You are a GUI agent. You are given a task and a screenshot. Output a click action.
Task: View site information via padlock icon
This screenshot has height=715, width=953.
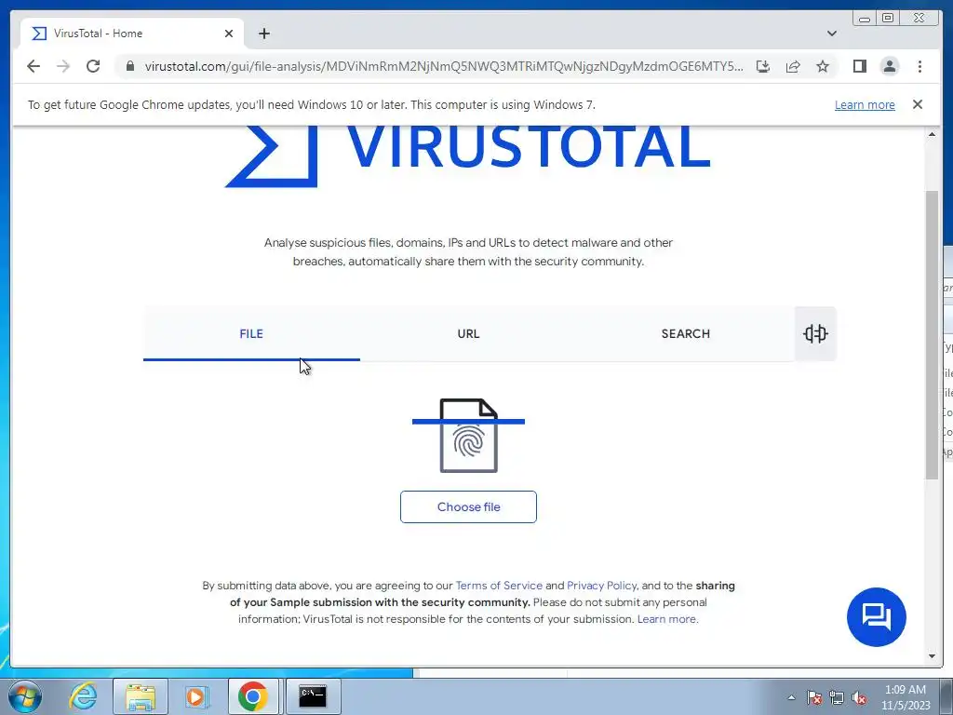pos(129,66)
